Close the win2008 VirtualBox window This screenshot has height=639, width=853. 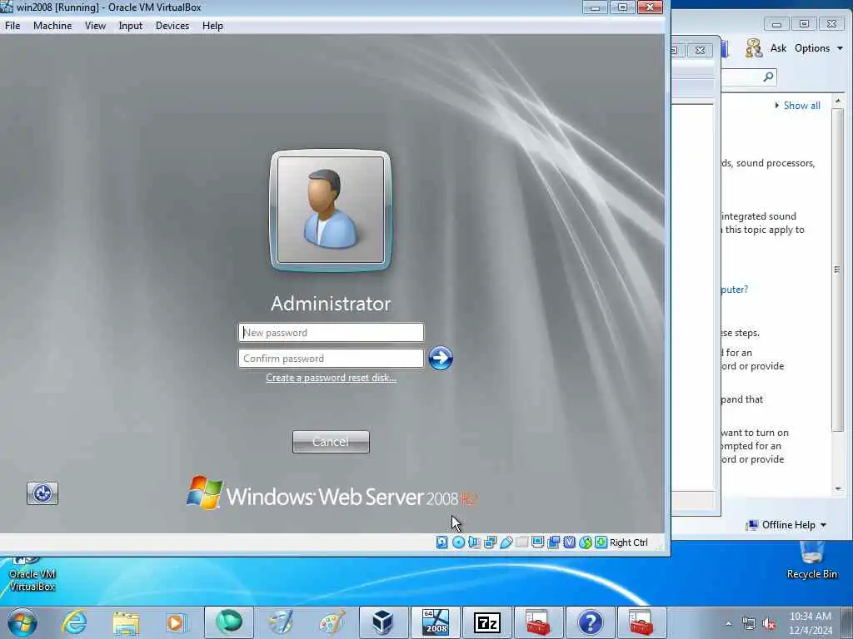(650, 7)
